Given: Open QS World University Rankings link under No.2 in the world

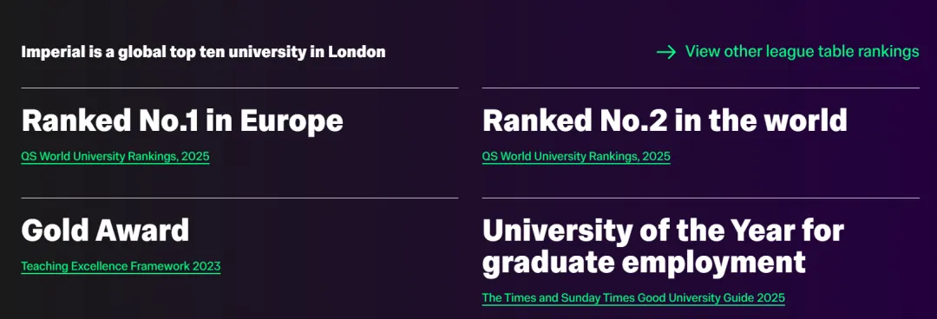Looking at the screenshot, I should coord(576,157).
